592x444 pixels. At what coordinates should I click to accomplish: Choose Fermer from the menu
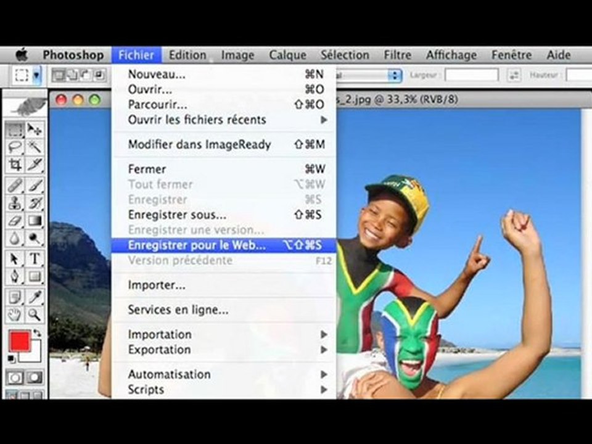pyautogui.click(x=224, y=169)
